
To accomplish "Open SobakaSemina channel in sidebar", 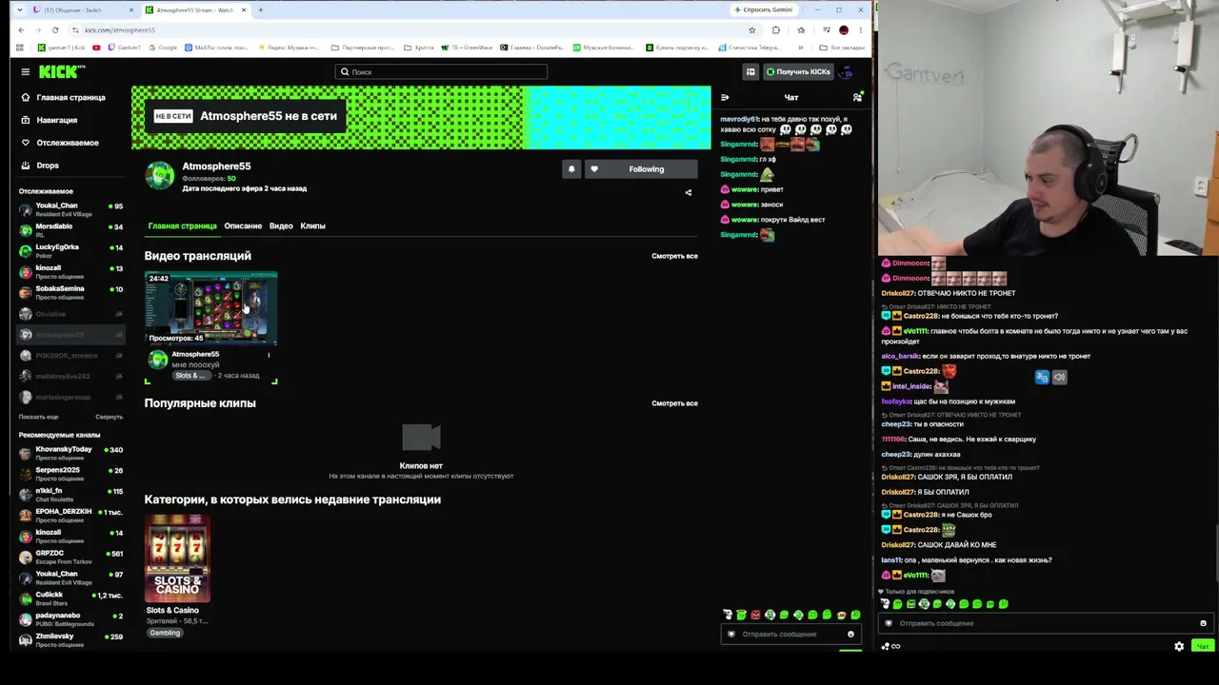I will coord(70,293).
